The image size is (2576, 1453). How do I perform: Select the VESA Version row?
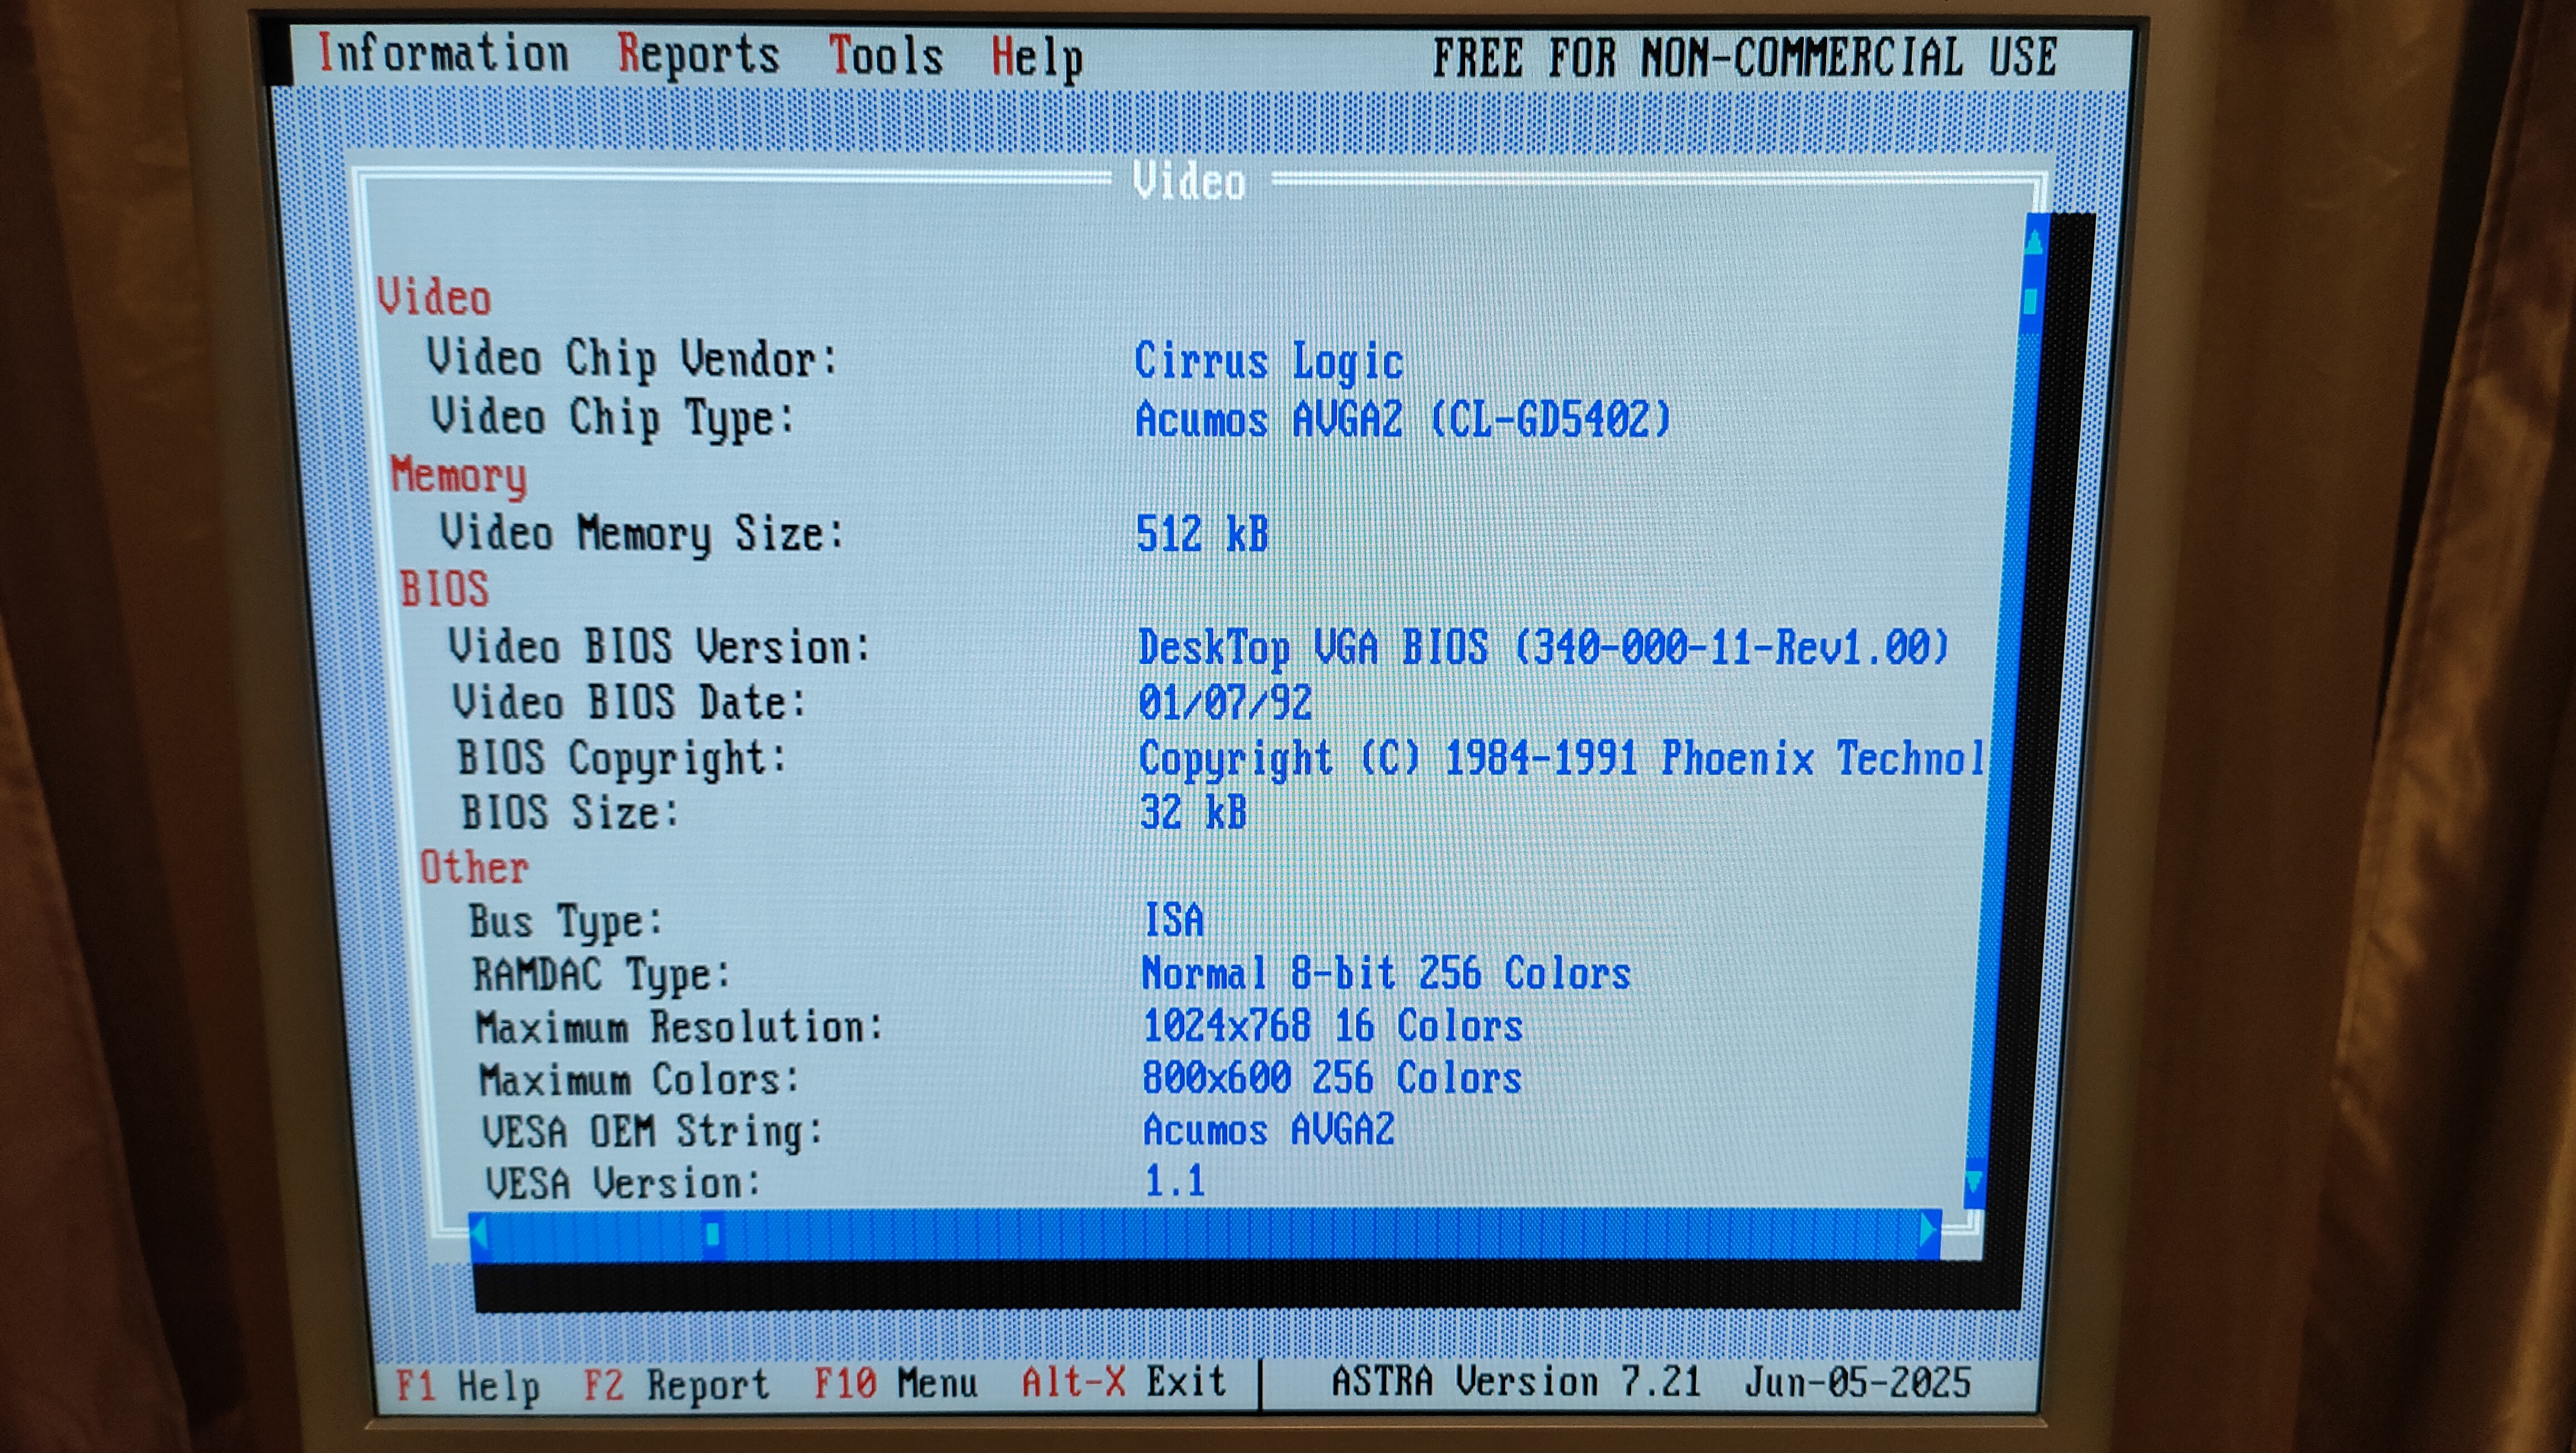click(x=622, y=1183)
